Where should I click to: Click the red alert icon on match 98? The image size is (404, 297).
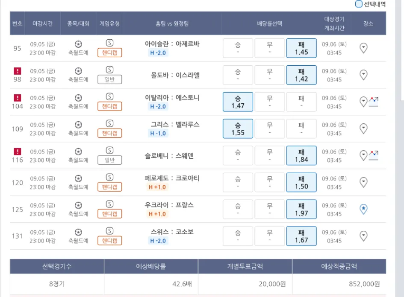coord(18,71)
